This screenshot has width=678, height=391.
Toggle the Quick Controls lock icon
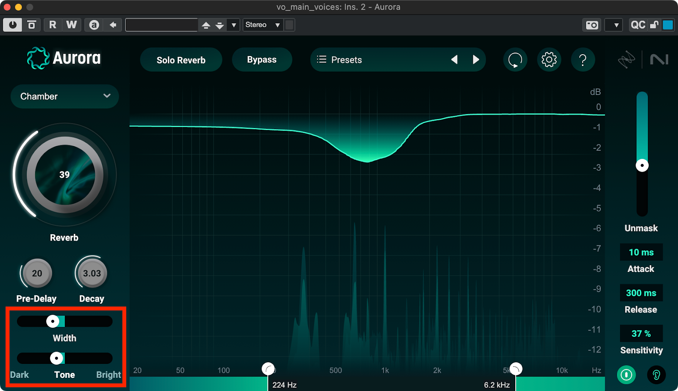(x=654, y=25)
